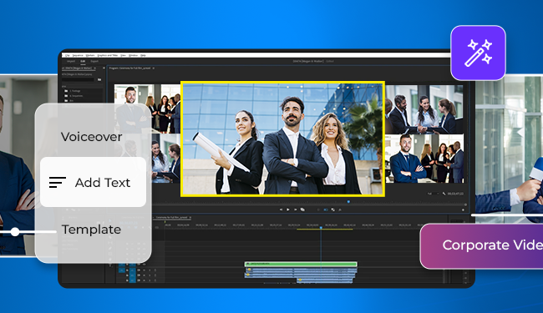Click the Program monitor scrub bar playhead
Image resolution: width=543 pixels, height=313 pixels.
click(348, 202)
